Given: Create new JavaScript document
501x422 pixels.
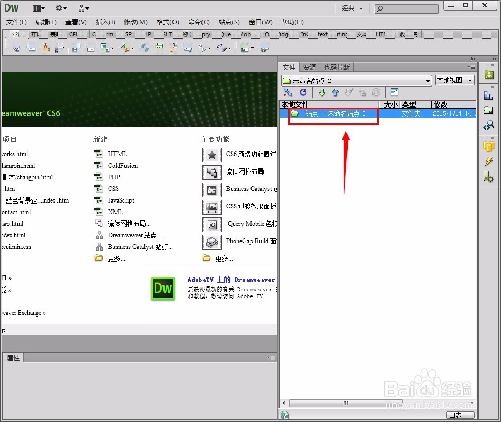Looking at the screenshot, I should [x=121, y=200].
